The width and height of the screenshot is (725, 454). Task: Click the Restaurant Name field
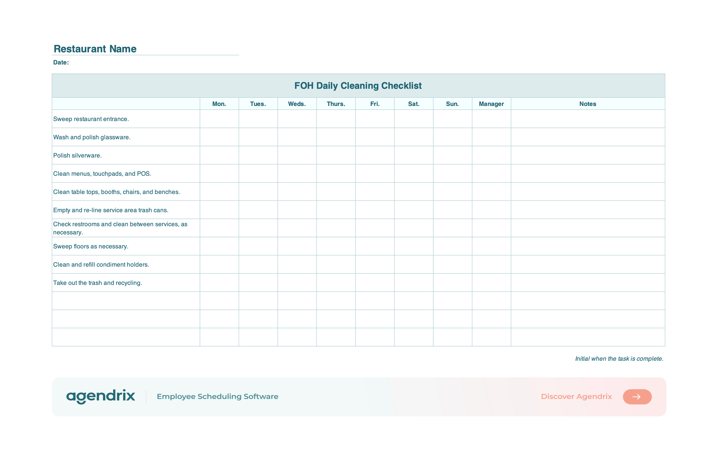point(145,49)
